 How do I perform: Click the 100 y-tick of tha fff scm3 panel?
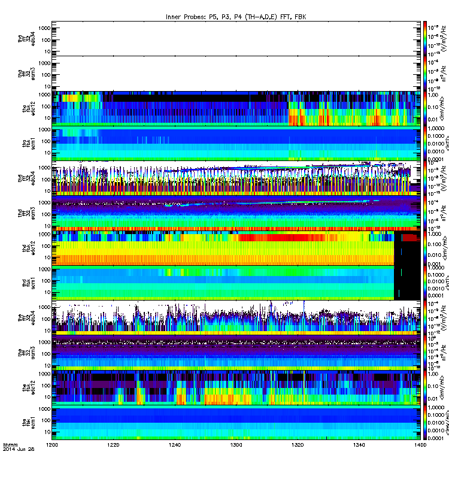46,75
